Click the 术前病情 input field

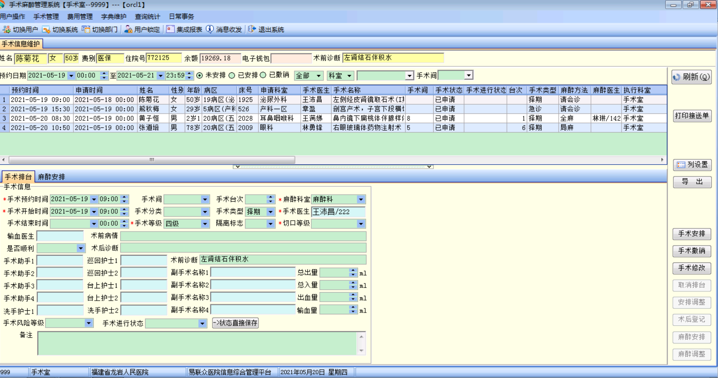pos(243,236)
